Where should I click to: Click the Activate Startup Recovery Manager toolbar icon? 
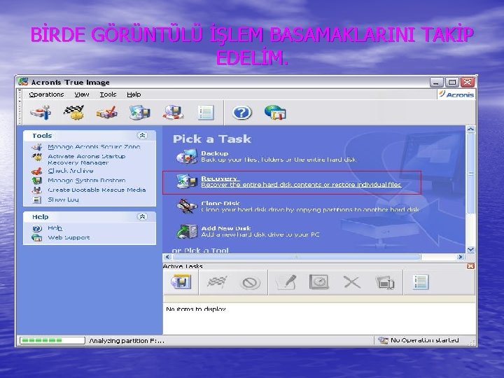74,113
